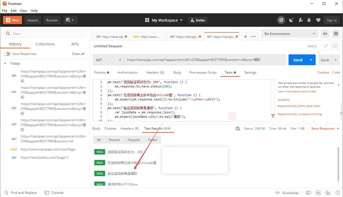Toggle the Save Responses switch

[x=7, y=54]
